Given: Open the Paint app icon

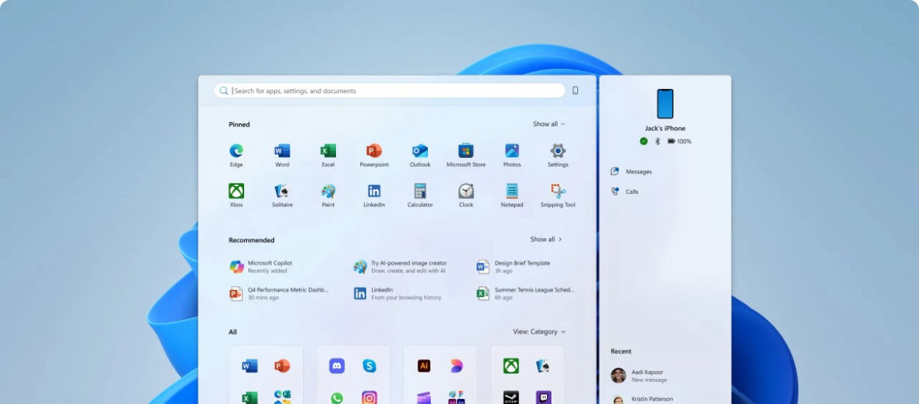Looking at the screenshot, I should click(328, 192).
